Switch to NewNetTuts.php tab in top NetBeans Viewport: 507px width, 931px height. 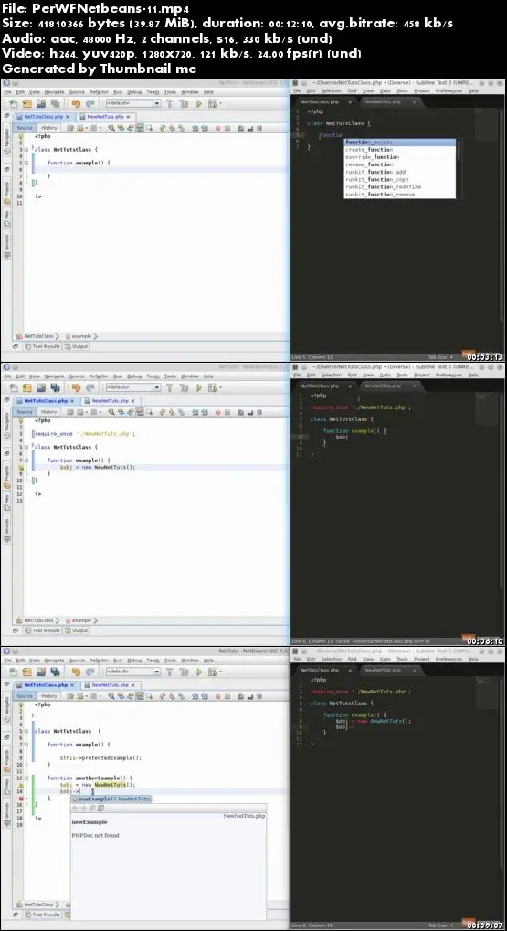pyautogui.click(x=105, y=117)
